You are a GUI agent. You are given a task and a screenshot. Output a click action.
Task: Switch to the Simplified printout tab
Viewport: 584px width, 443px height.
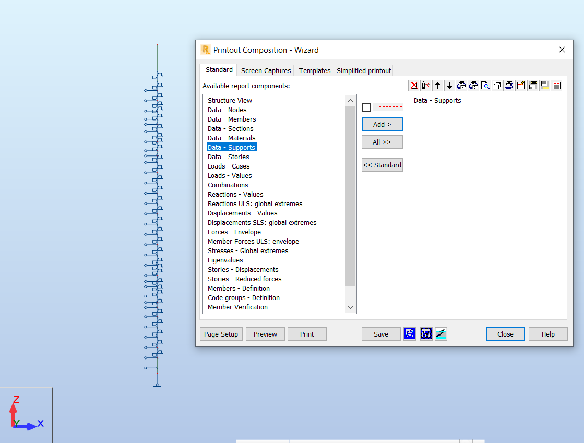tap(363, 70)
